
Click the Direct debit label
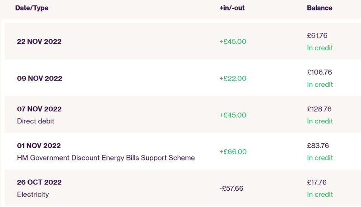click(36, 121)
